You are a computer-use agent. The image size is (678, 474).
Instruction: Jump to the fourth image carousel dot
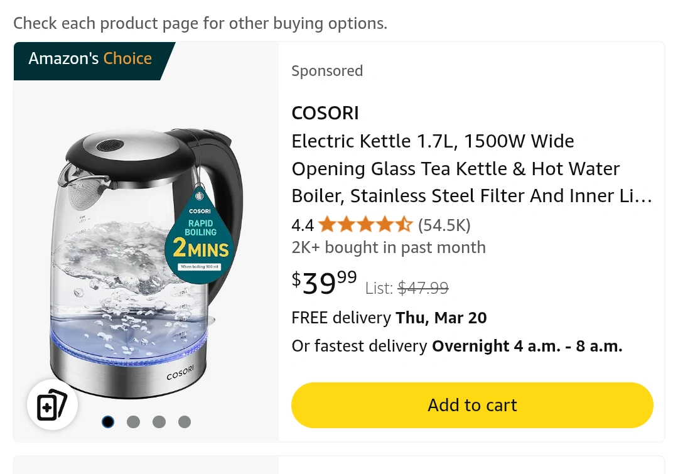click(x=184, y=422)
